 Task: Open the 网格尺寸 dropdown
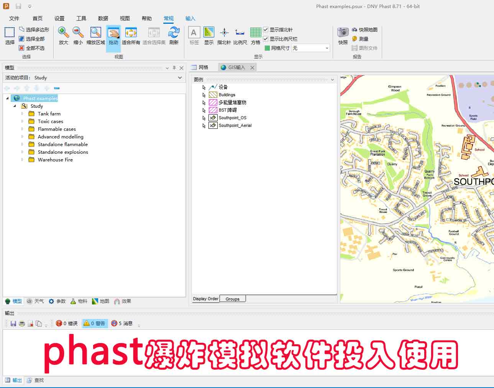pos(327,48)
